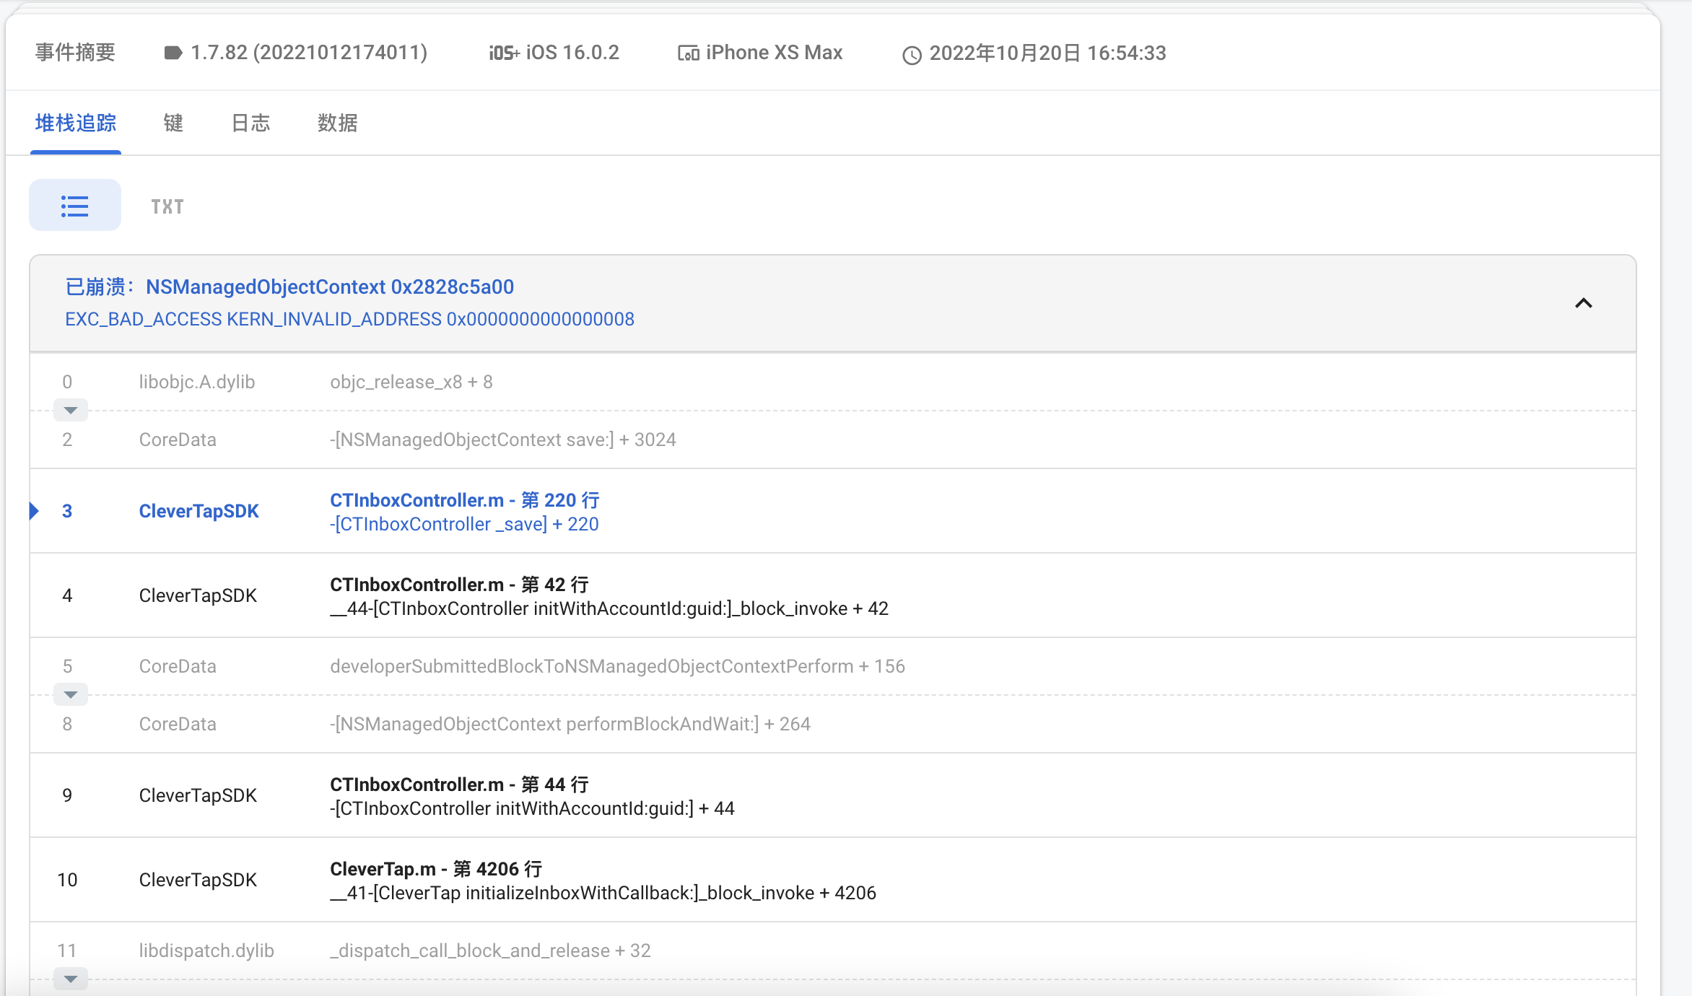Image resolution: width=1692 pixels, height=996 pixels.
Task: Collapse the crashed thread section
Action: pyautogui.click(x=1584, y=303)
